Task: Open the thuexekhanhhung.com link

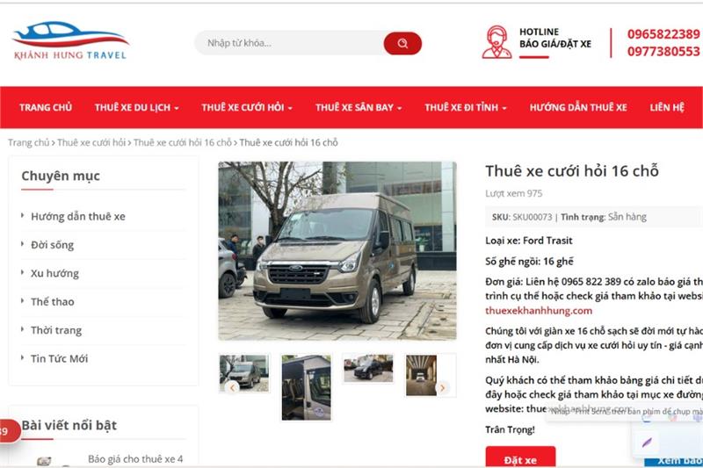Action: coord(539,310)
